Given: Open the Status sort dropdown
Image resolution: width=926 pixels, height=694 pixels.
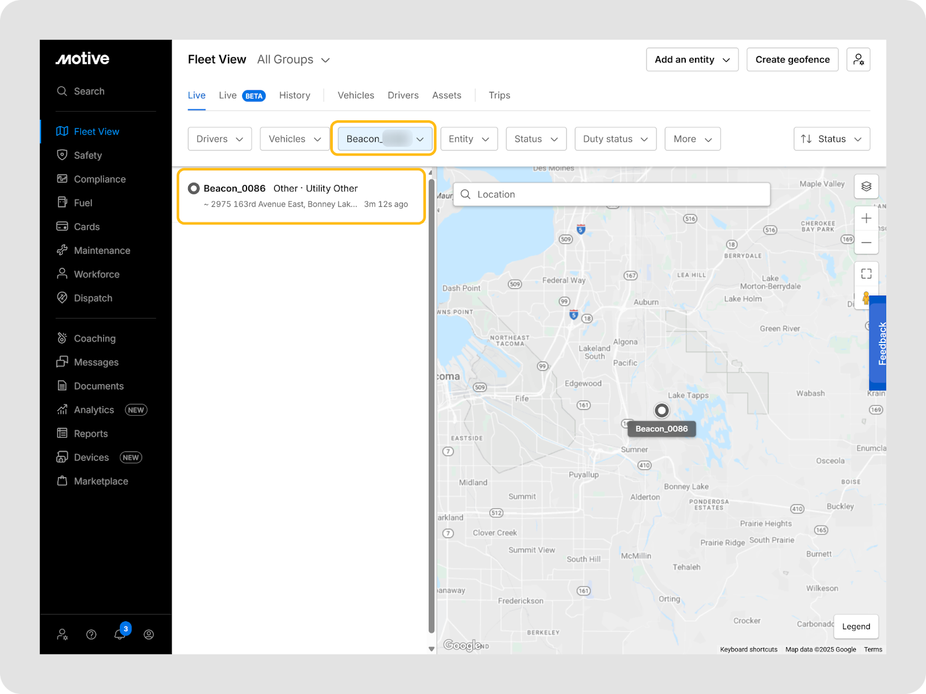Looking at the screenshot, I should 831,139.
